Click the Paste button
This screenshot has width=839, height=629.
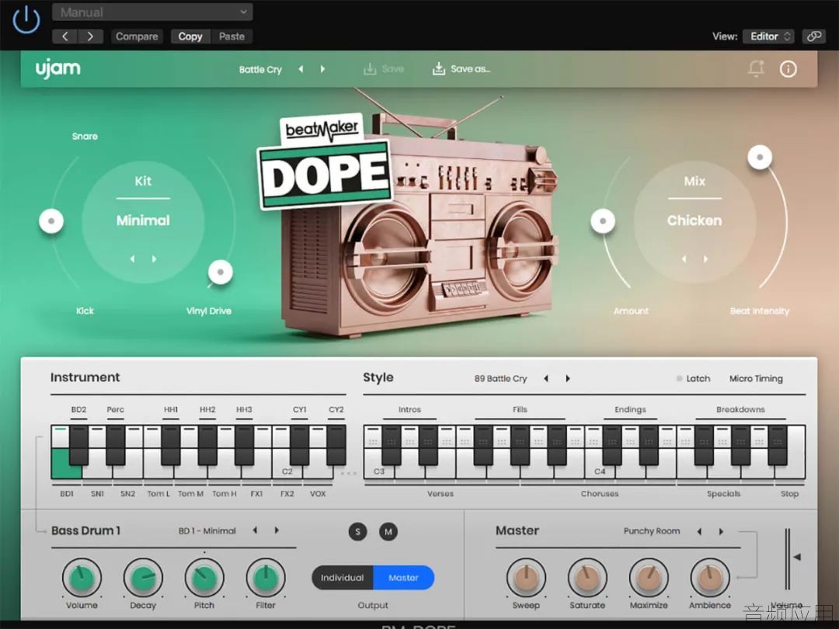[x=232, y=36]
